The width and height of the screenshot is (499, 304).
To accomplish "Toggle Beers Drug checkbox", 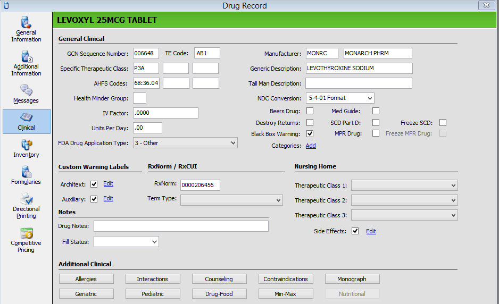I will (x=310, y=111).
